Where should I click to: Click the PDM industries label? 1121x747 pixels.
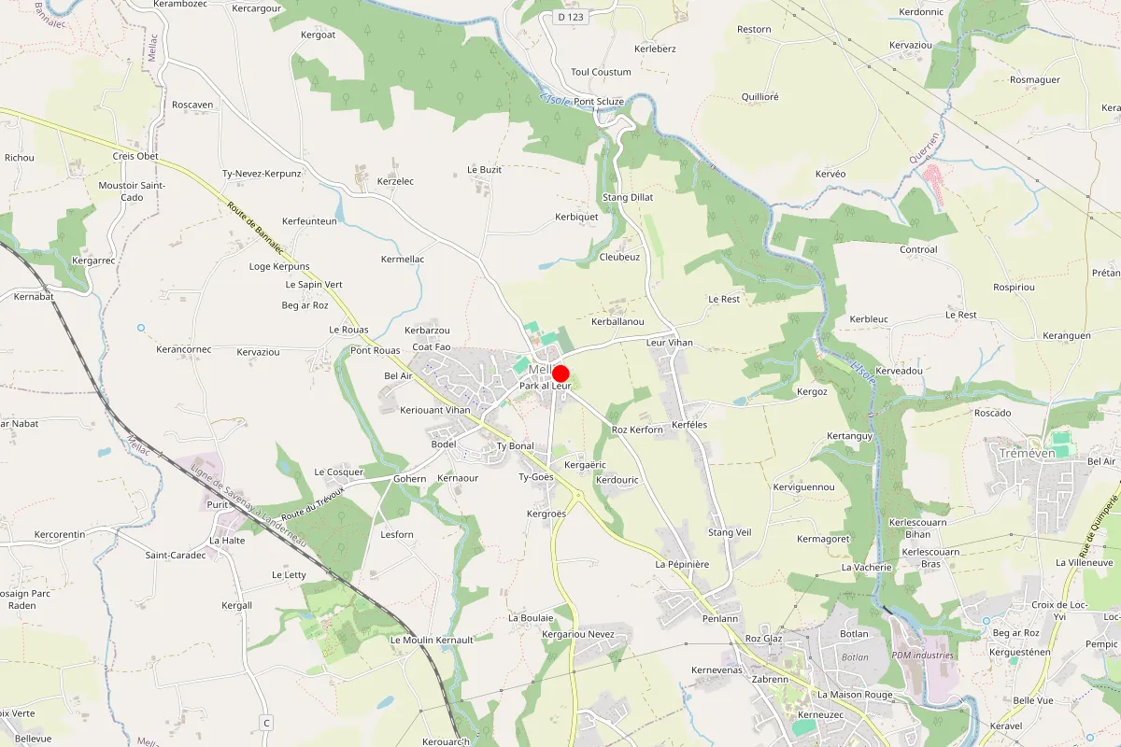[x=923, y=655]
